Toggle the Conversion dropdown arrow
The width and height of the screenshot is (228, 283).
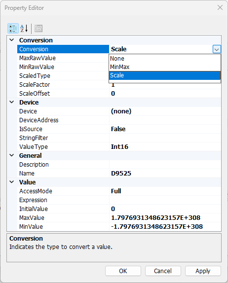[x=217, y=49]
